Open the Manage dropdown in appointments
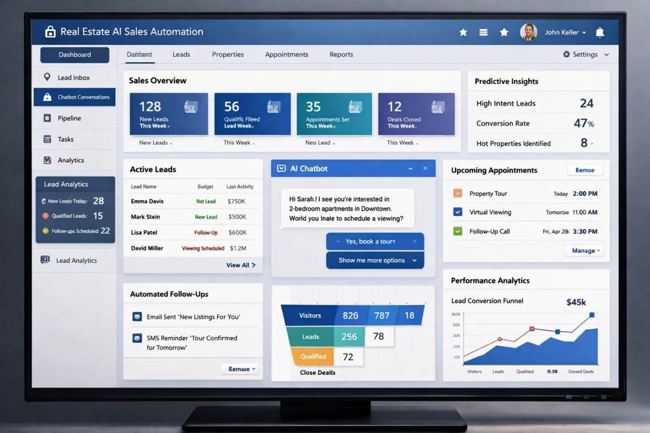This screenshot has width=650, height=433. (x=584, y=251)
